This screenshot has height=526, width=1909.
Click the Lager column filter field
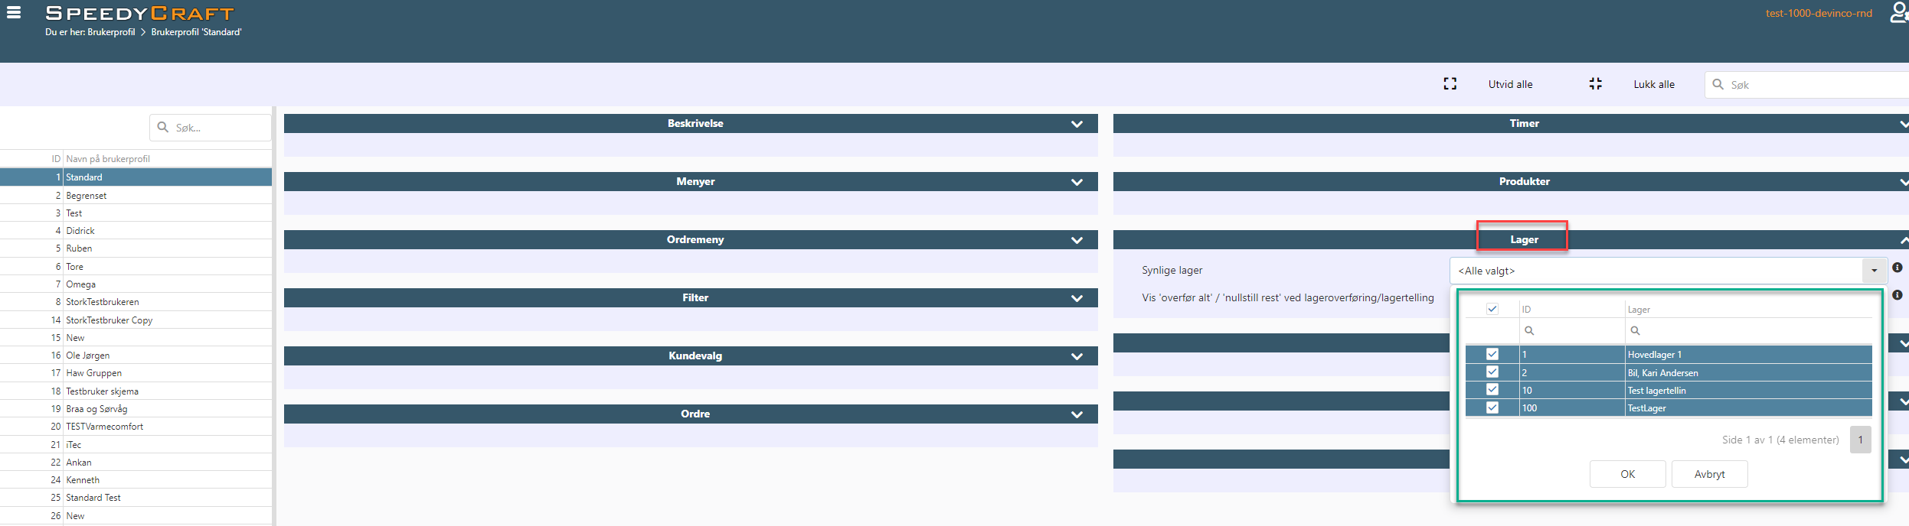pos(1748,331)
